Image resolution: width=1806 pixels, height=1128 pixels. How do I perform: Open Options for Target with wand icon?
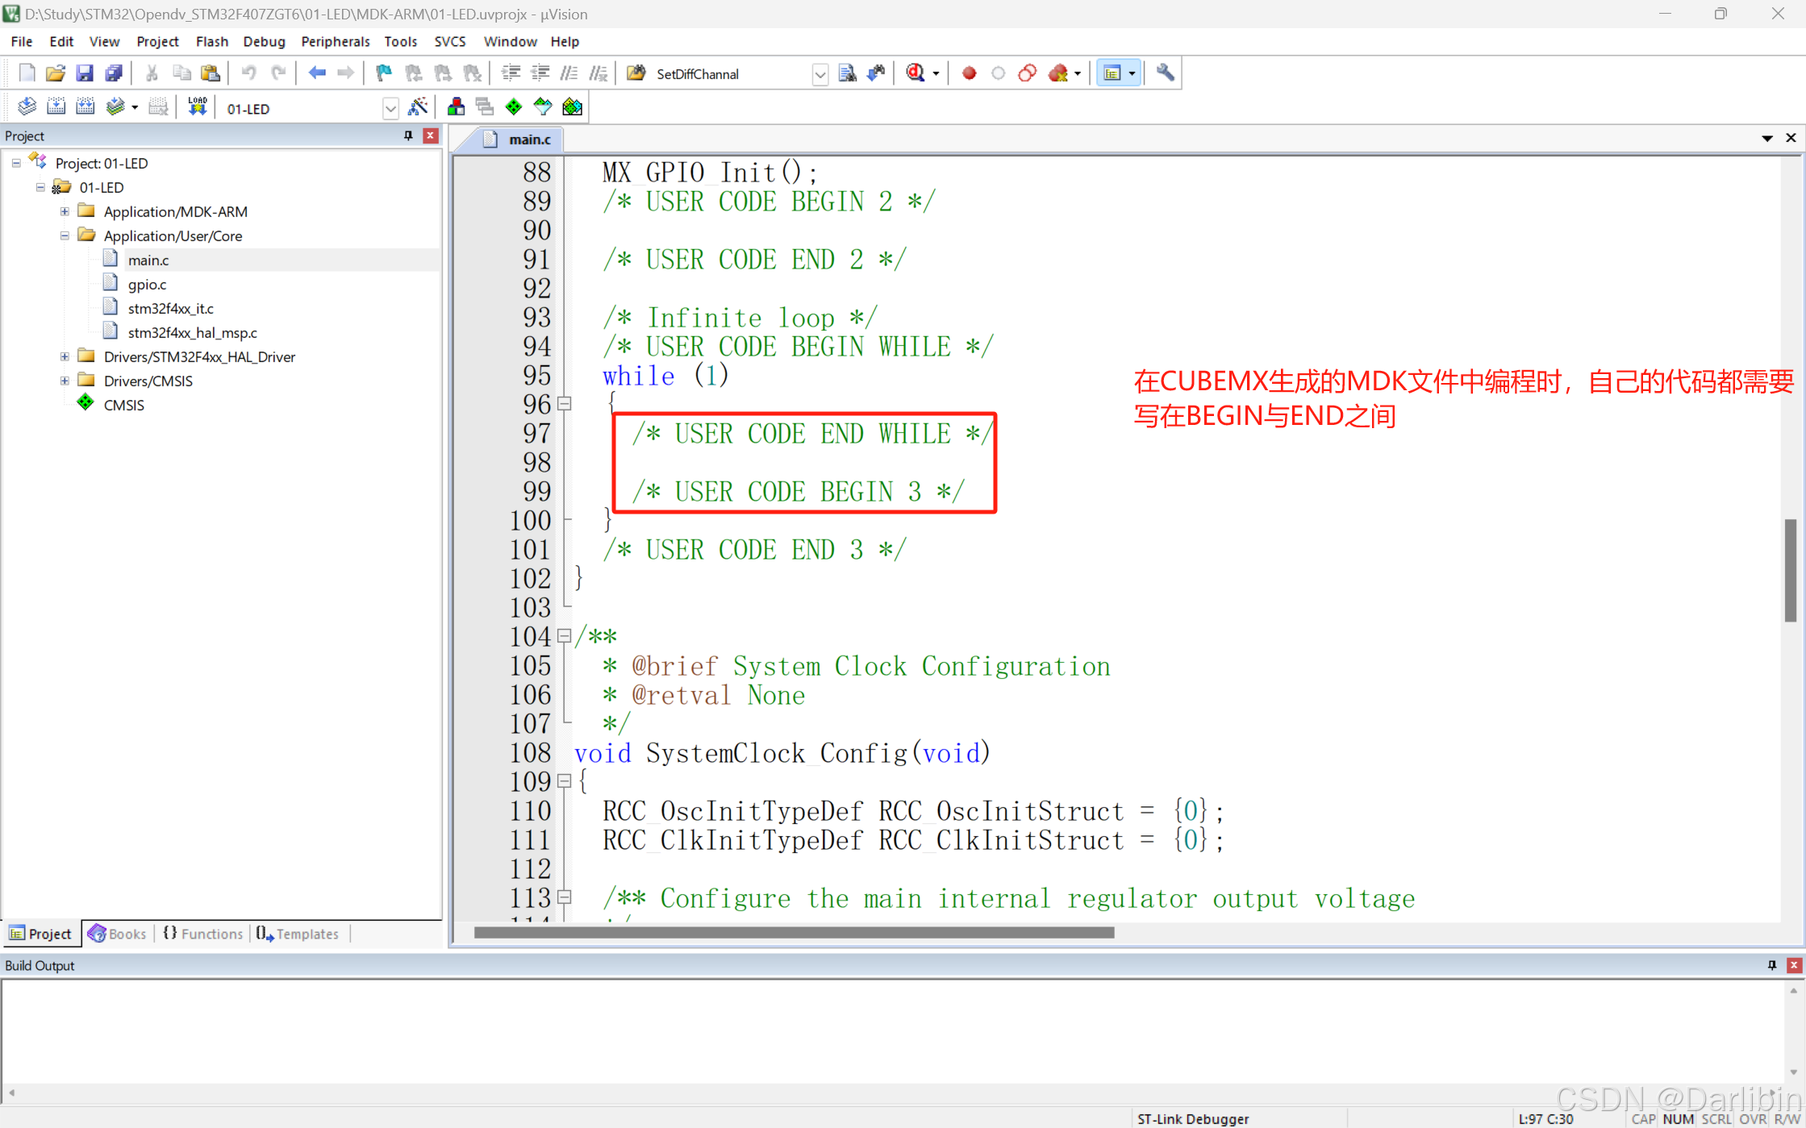(419, 106)
